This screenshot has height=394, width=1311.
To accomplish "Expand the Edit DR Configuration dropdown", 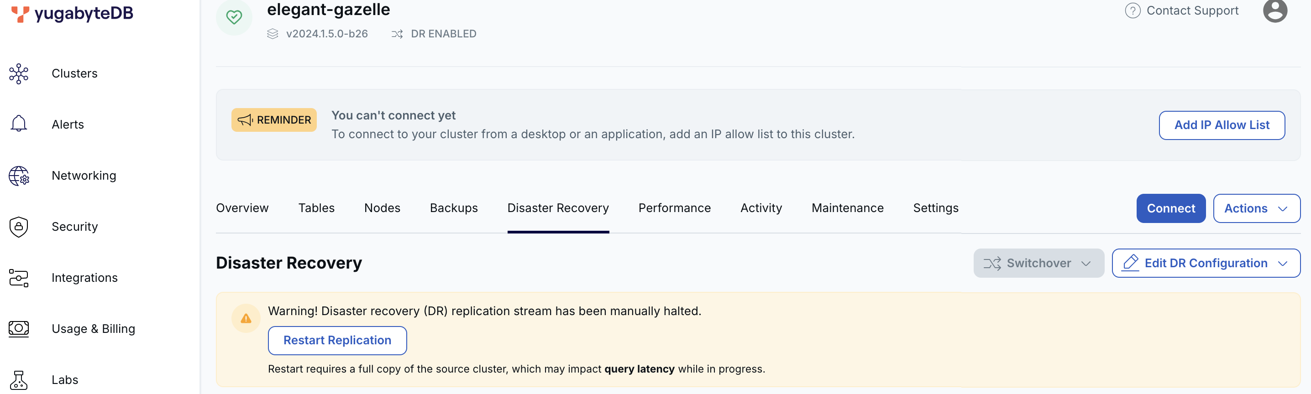I will pyautogui.click(x=1205, y=263).
